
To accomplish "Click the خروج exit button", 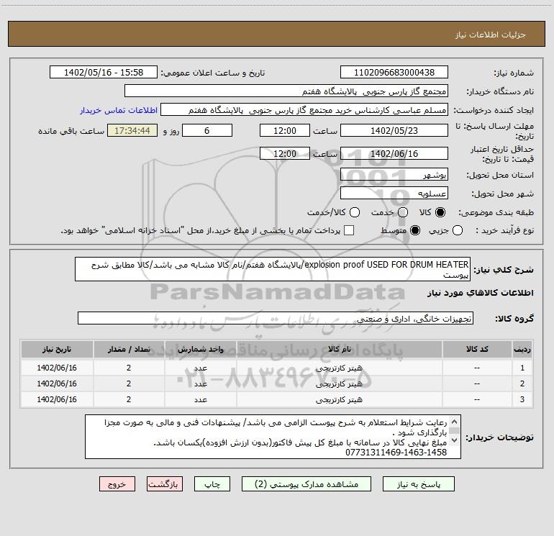I will point(117,484).
